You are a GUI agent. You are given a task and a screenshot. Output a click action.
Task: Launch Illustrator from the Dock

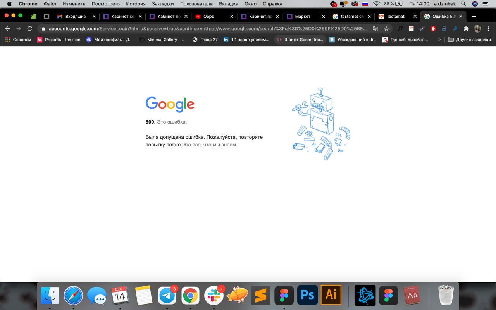pos(331,295)
